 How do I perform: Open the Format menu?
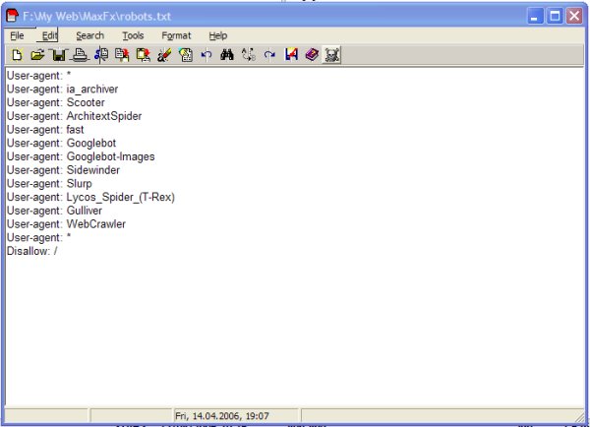click(x=176, y=35)
